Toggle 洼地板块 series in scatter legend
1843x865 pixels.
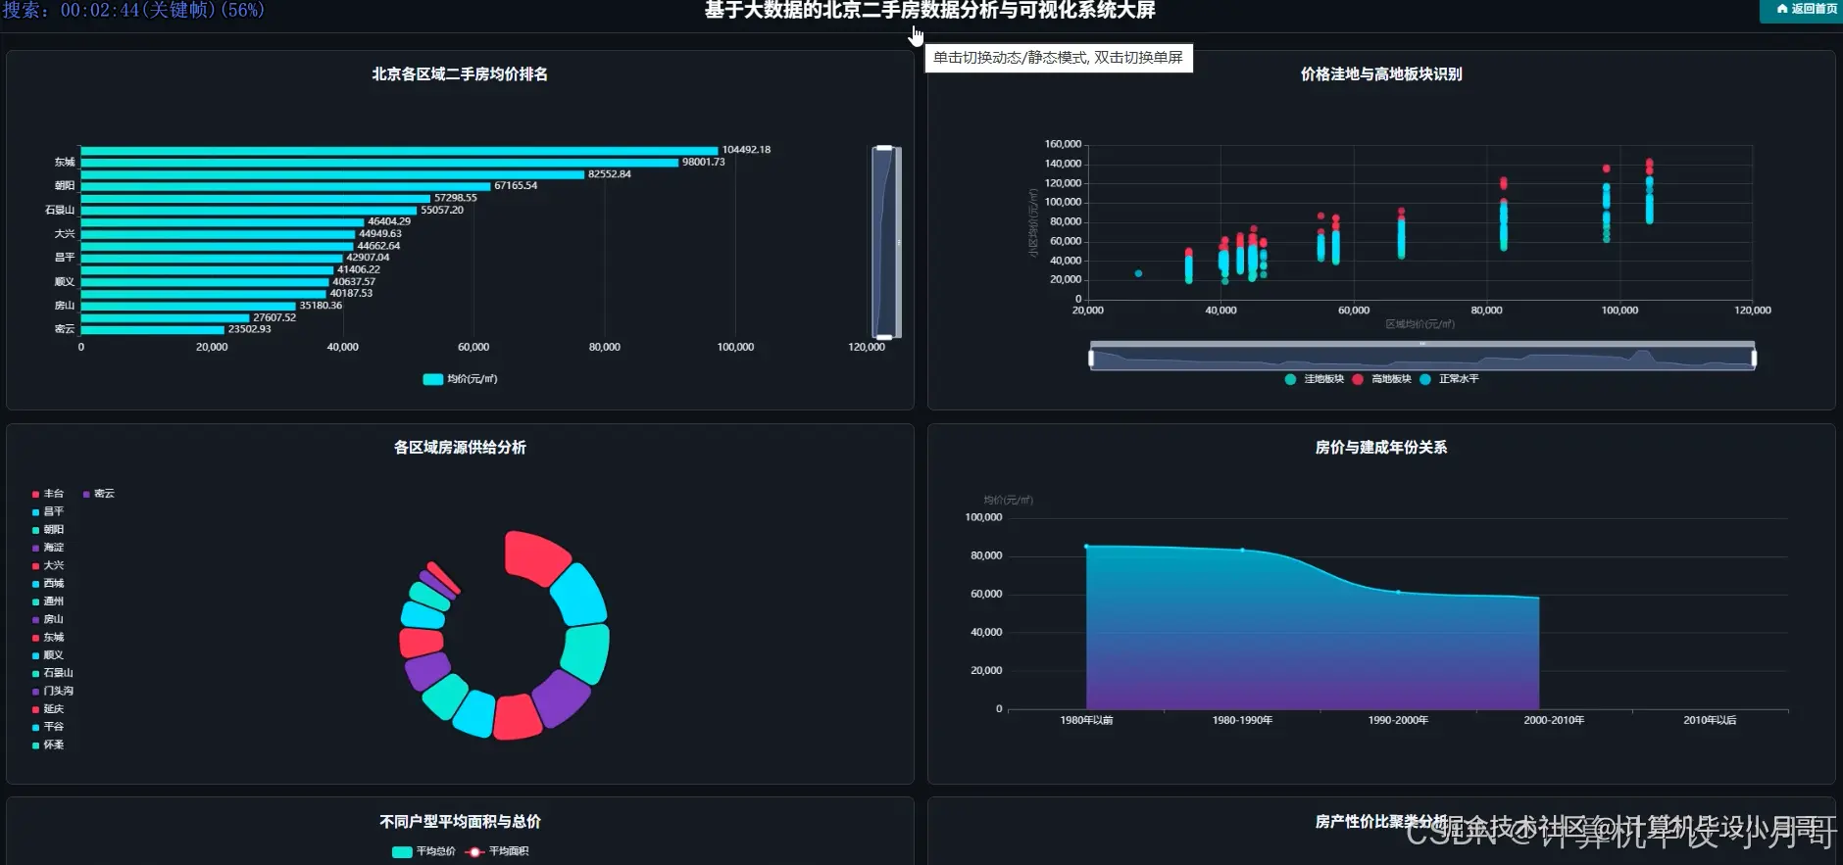[x=1315, y=379]
